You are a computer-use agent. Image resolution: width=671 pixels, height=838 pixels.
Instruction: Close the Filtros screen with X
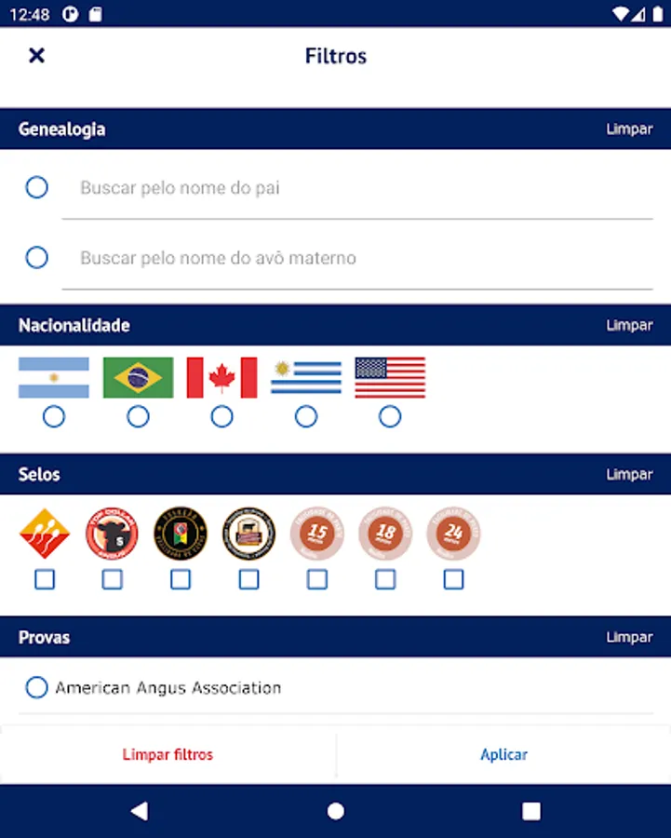(36, 56)
